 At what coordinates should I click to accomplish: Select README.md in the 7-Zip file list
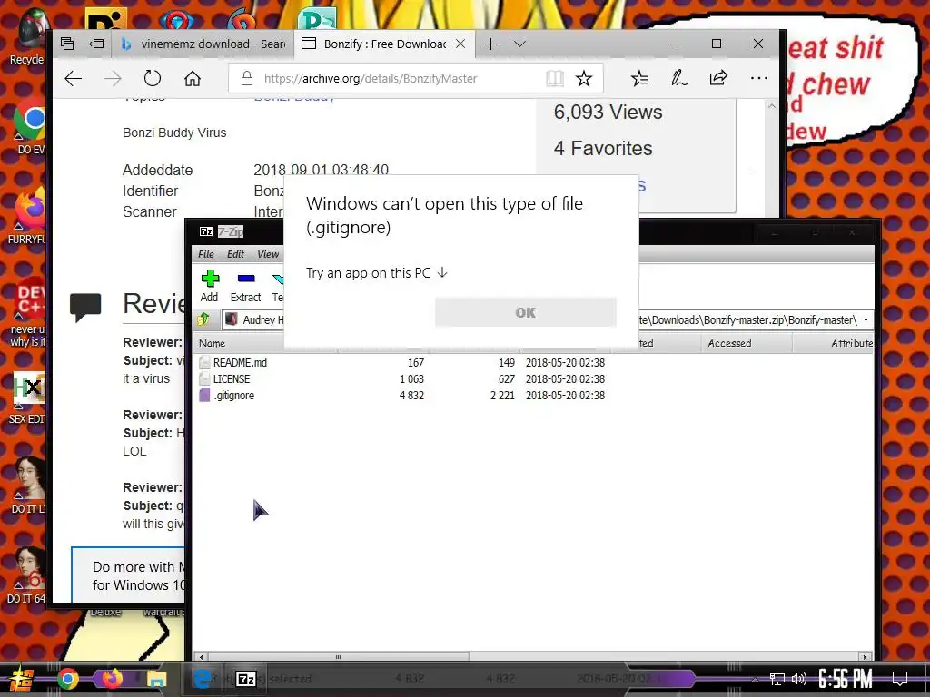[240, 363]
